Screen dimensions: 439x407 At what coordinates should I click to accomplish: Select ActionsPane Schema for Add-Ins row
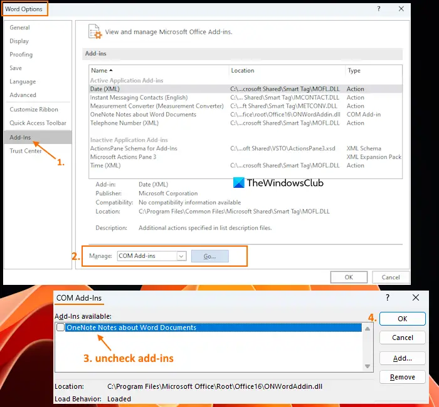(246, 148)
